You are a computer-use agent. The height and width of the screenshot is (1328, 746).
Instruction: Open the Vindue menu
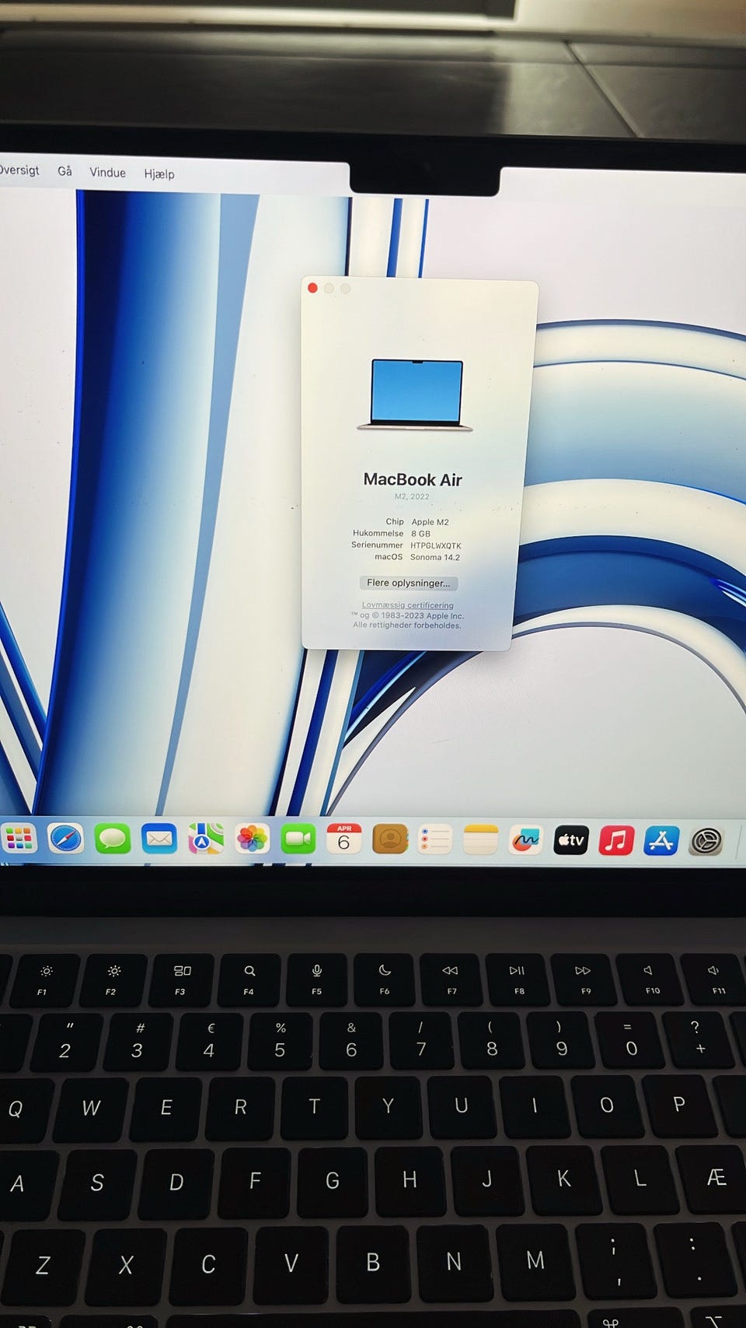[107, 172]
